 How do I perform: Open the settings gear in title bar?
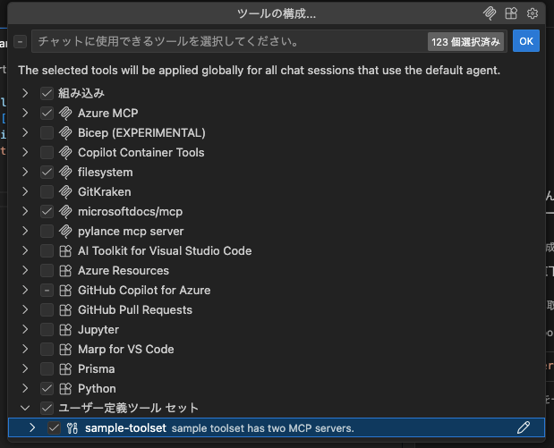tap(533, 13)
